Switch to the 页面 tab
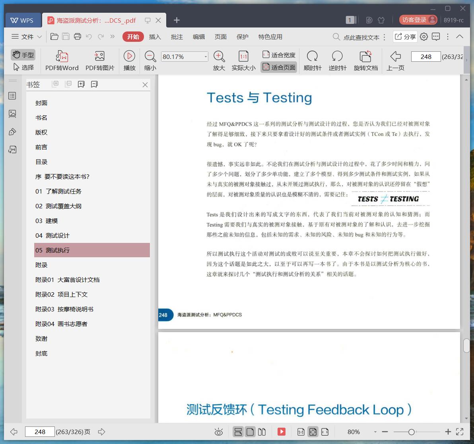Screen dimensions: 474x444 click(x=220, y=37)
